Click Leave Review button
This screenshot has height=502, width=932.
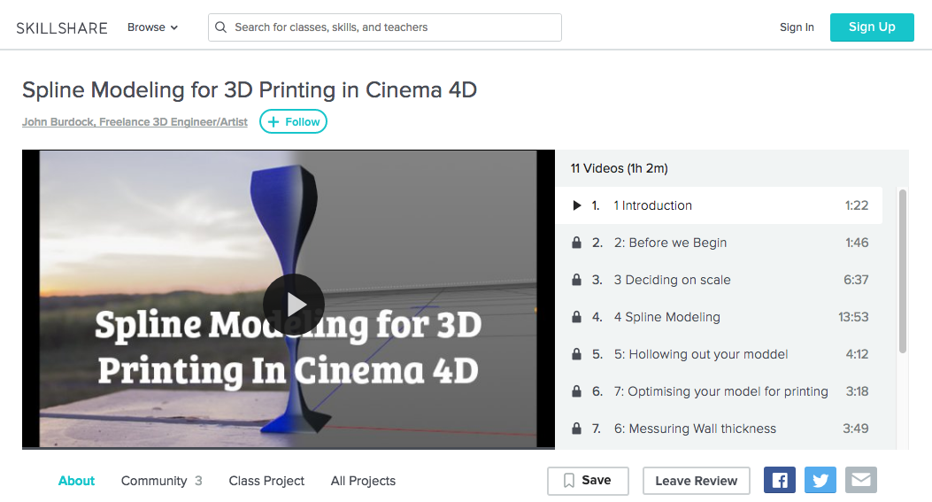pyautogui.click(x=696, y=481)
